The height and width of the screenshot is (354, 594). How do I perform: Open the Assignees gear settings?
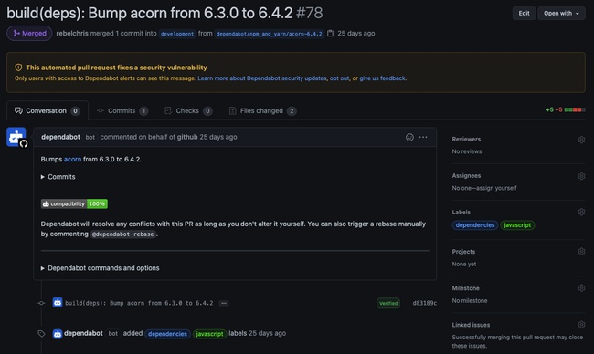[x=581, y=176]
